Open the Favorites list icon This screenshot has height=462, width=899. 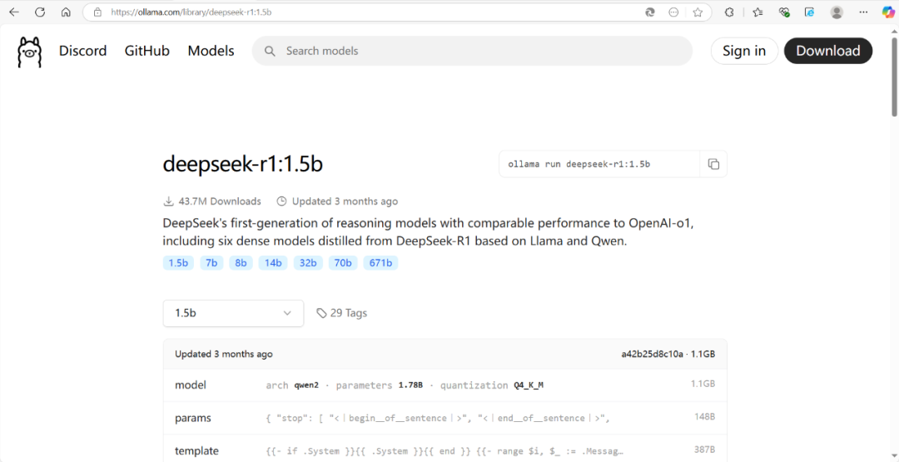[758, 12]
